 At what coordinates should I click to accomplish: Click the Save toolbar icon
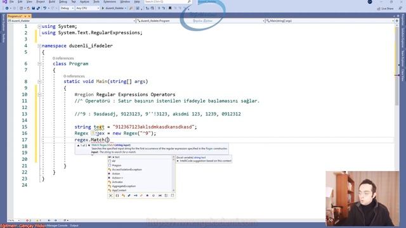pos(34,8)
